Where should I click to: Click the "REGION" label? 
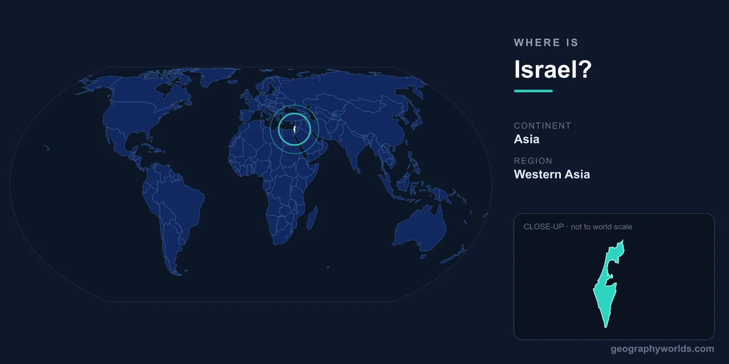(x=533, y=161)
